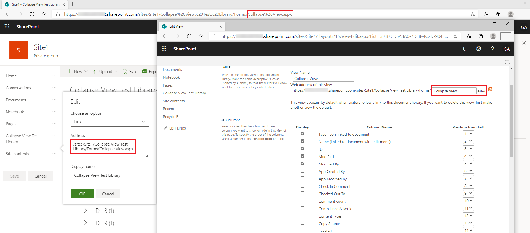The image size is (530, 233).
Task: Click the View Name input field
Action: (323, 79)
